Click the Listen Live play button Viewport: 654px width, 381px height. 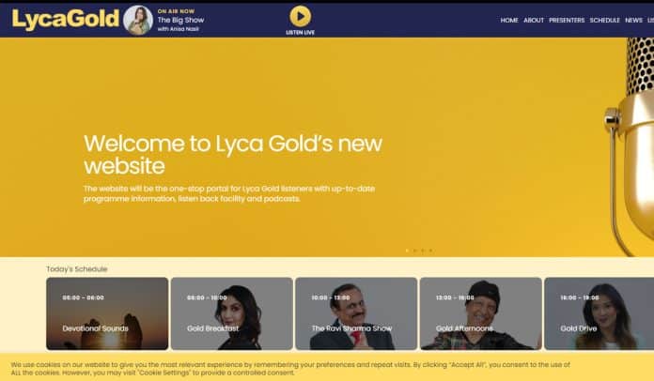[x=301, y=17]
